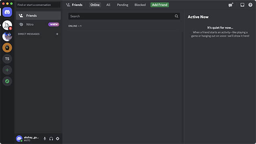
Task: Switch to the All friends tab
Action: coord(108,5)
